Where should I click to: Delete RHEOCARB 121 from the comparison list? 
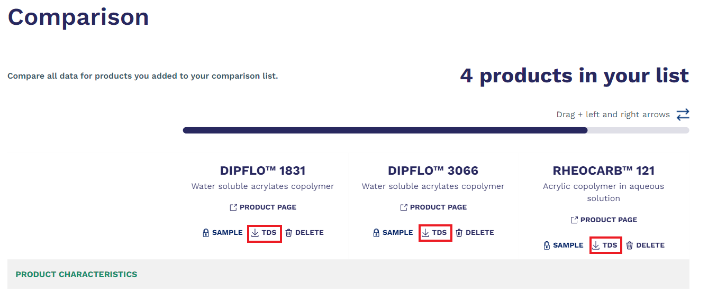[645, 245]
